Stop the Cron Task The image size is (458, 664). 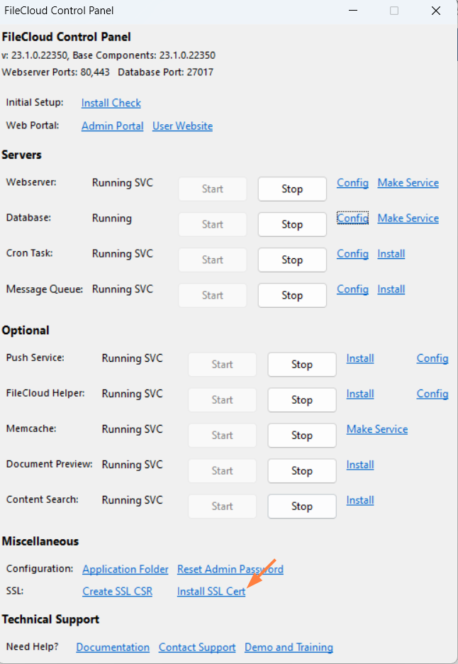291,260
